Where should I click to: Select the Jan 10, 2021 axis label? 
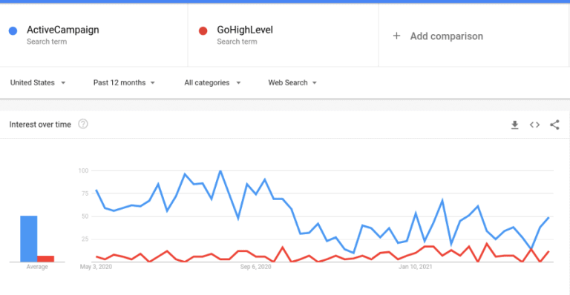pos(416,267)
